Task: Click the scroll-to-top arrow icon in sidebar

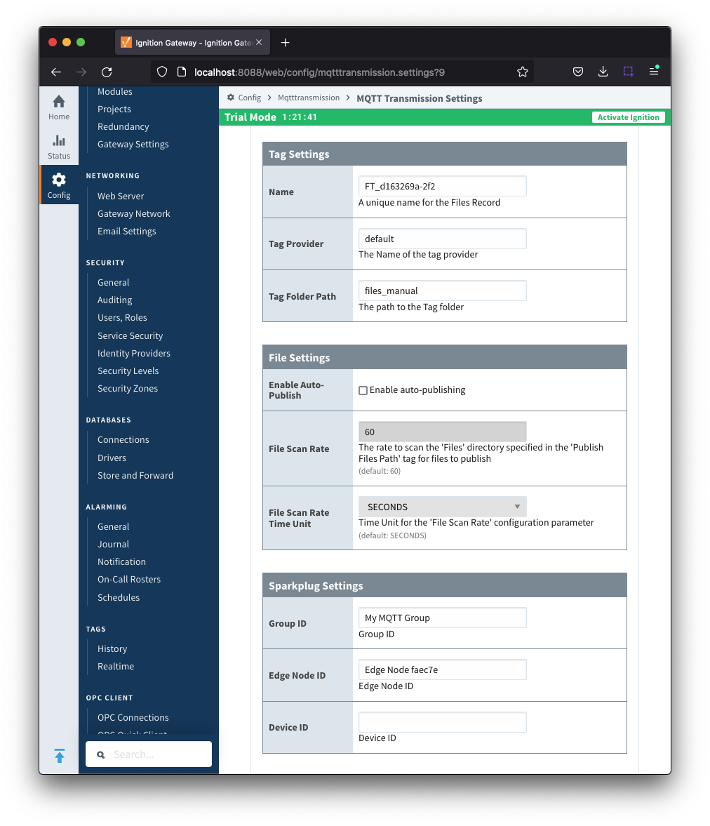Action: coord(60,755)
